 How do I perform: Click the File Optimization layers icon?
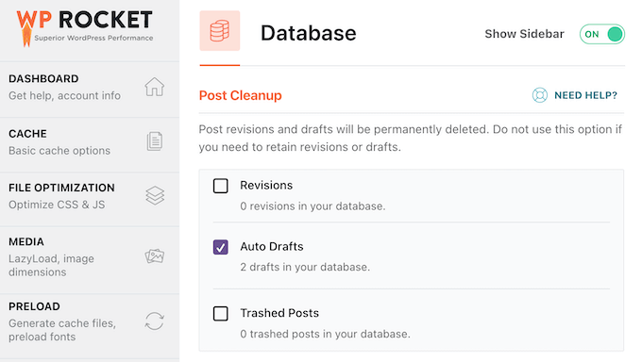click(x=155, y=195)
